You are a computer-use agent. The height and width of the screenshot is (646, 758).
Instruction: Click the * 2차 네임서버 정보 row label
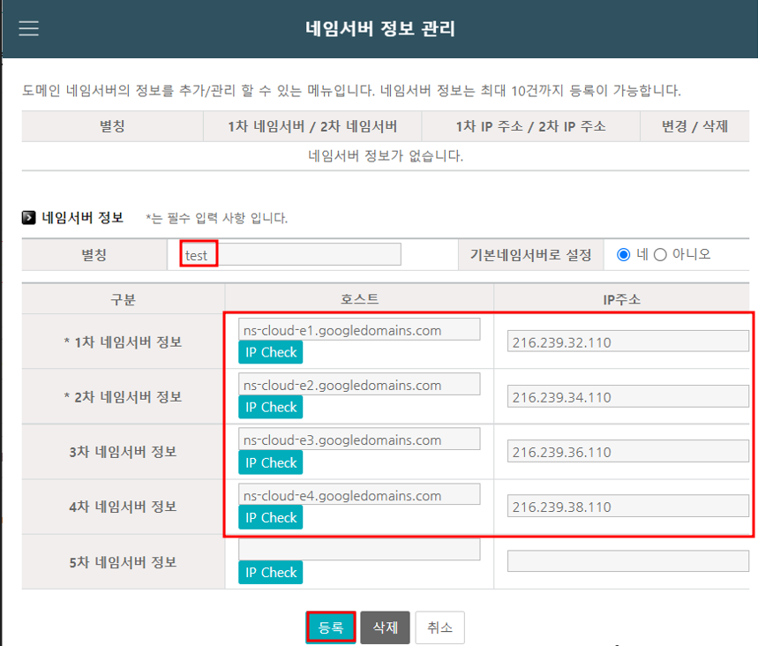click(x=124, y=396)
